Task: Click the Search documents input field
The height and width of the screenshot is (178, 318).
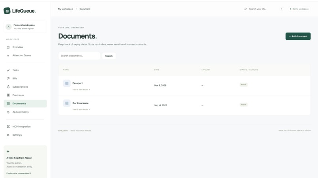Action: (x=79, y=56)
